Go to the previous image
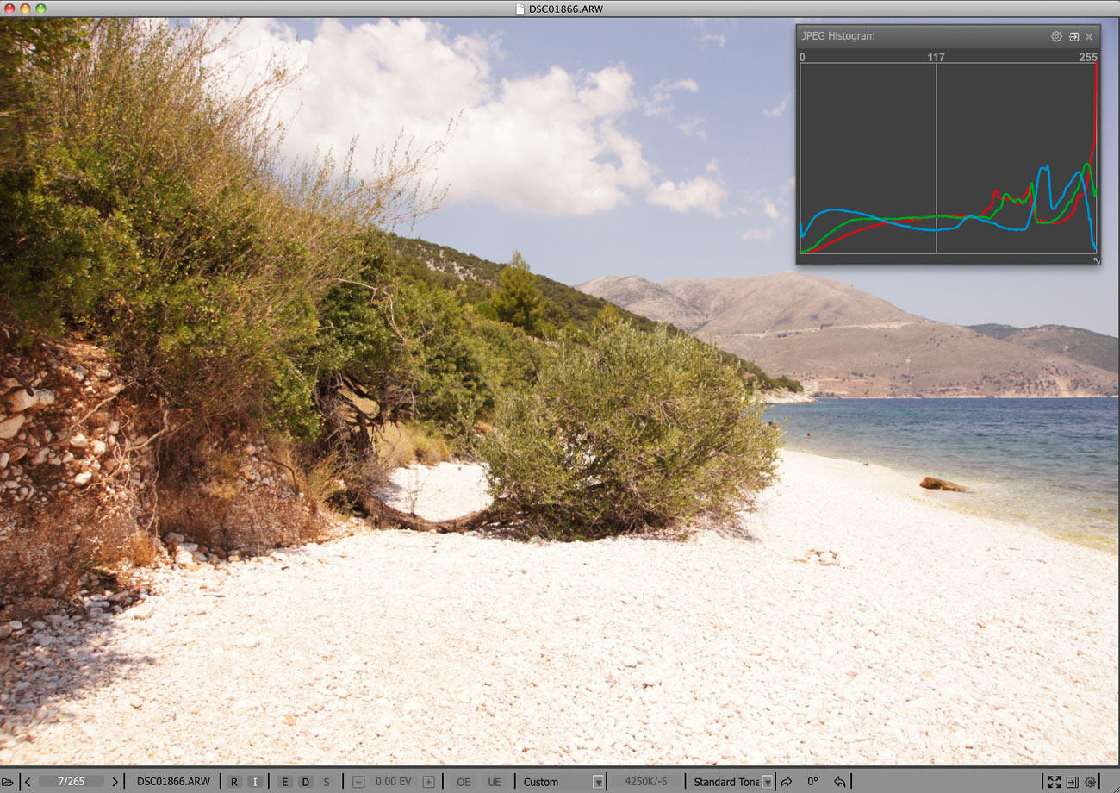 28,782
